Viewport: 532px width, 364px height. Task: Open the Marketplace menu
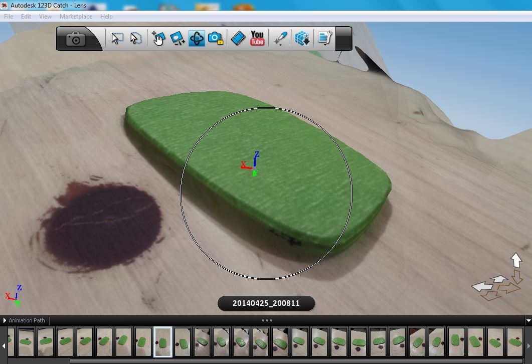point(76,16)
